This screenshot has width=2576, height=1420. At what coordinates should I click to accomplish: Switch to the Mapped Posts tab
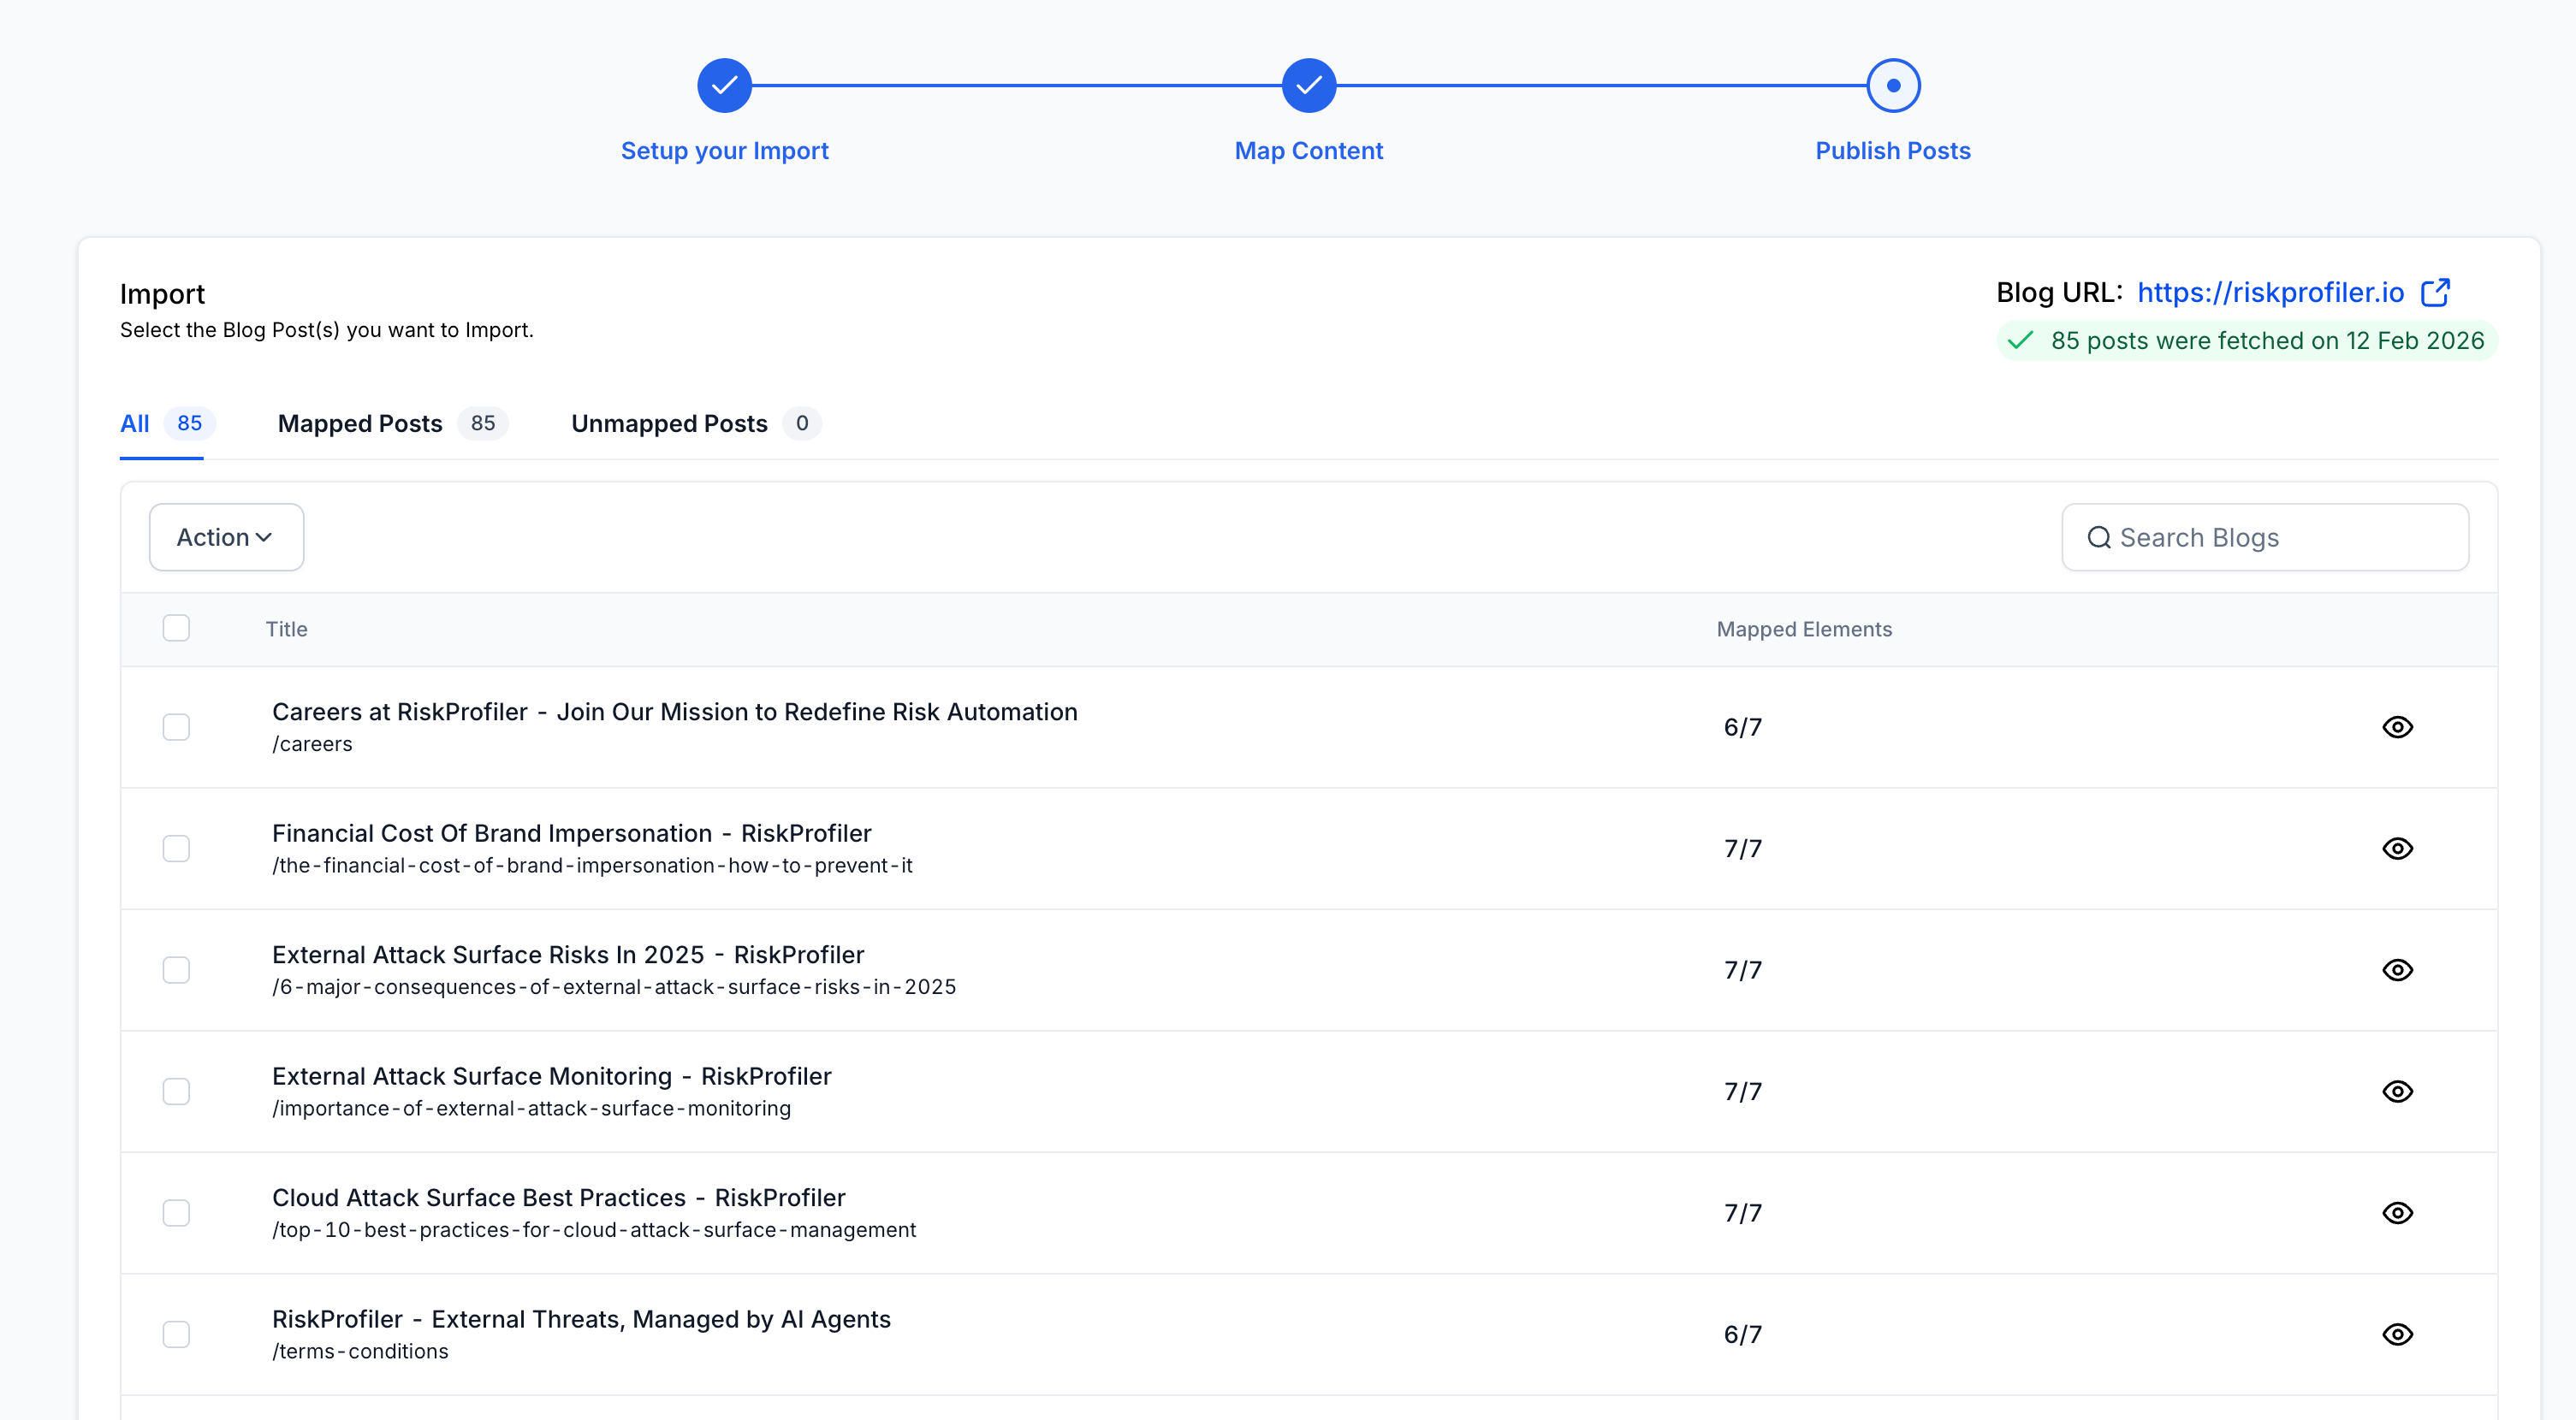pyautogui.click(x=360, y=423)
